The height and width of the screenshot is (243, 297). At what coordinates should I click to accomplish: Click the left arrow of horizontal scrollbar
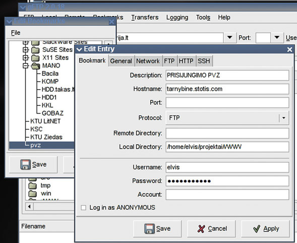pos(29,206)
